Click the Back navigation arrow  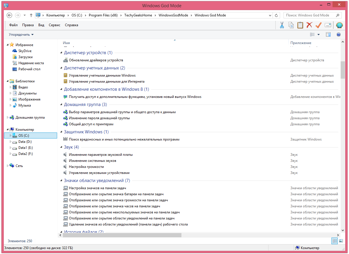pyautogui.click(x=9, y=15)
